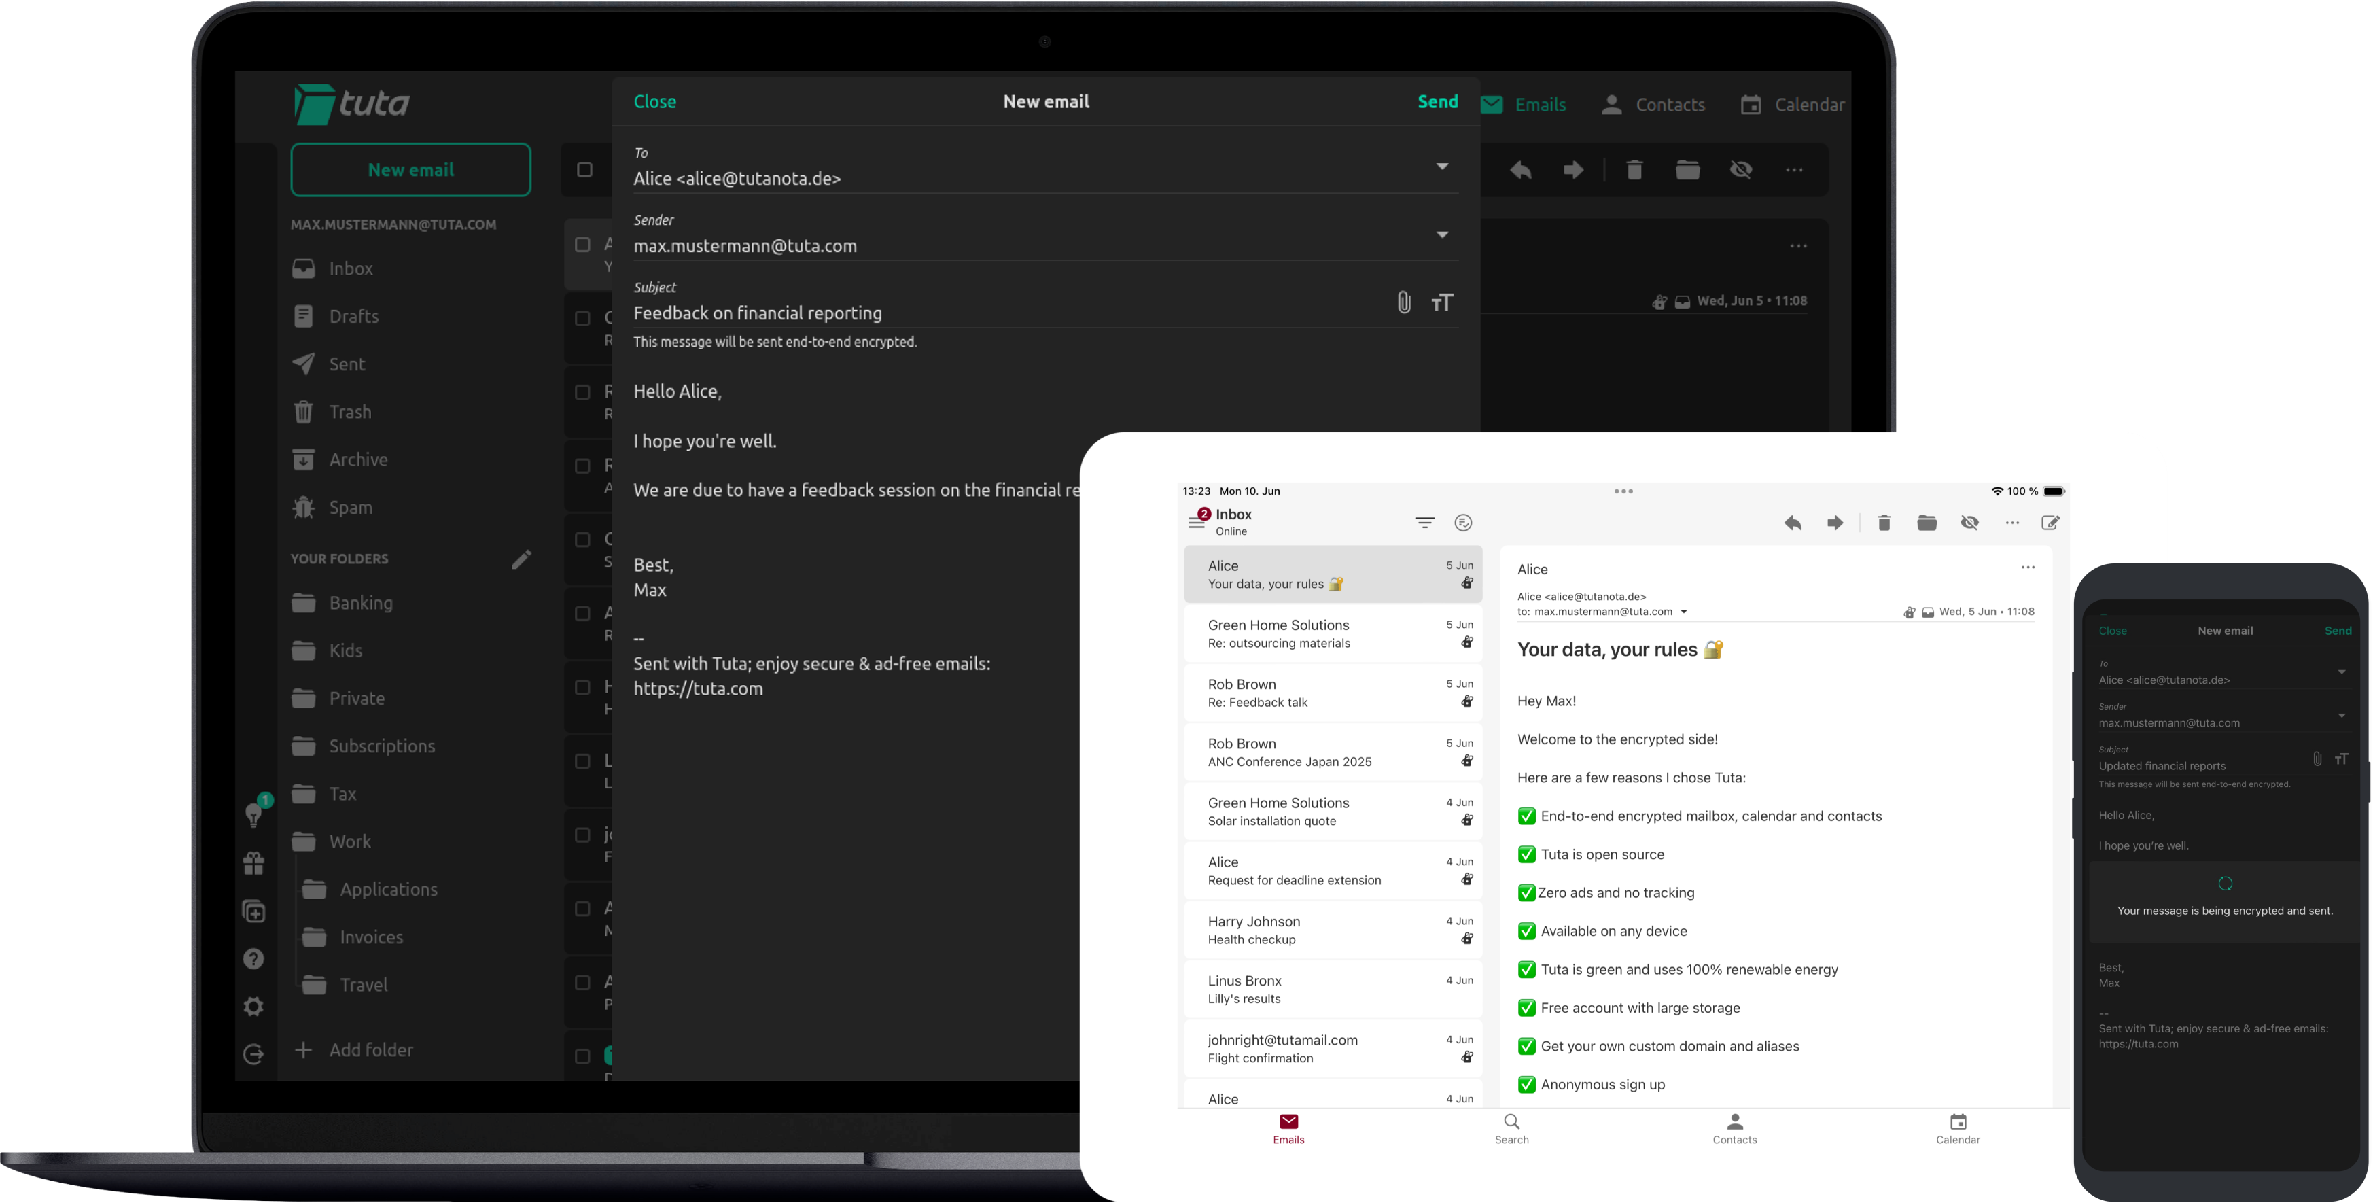This screenshot has height=1203, width=2373.
Task: Click the spam/block icon in toolbar
Action: click(1742, 169)
